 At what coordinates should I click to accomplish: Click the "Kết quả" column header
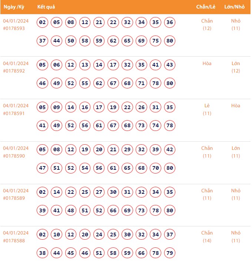click(46, 7)
